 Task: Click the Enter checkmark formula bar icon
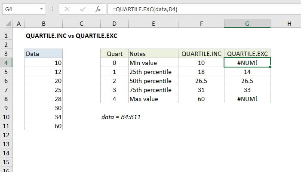click(82, 9)
